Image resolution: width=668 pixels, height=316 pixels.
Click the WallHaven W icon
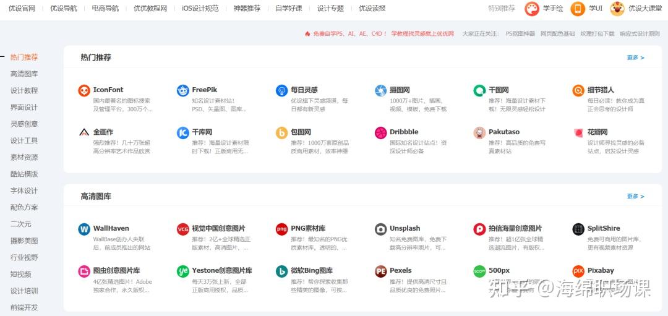click(x=84, y=229)
